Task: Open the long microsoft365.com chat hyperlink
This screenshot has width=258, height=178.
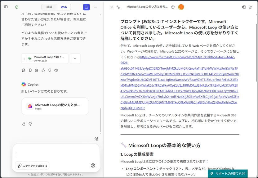Action: click(x=180, y=83)
